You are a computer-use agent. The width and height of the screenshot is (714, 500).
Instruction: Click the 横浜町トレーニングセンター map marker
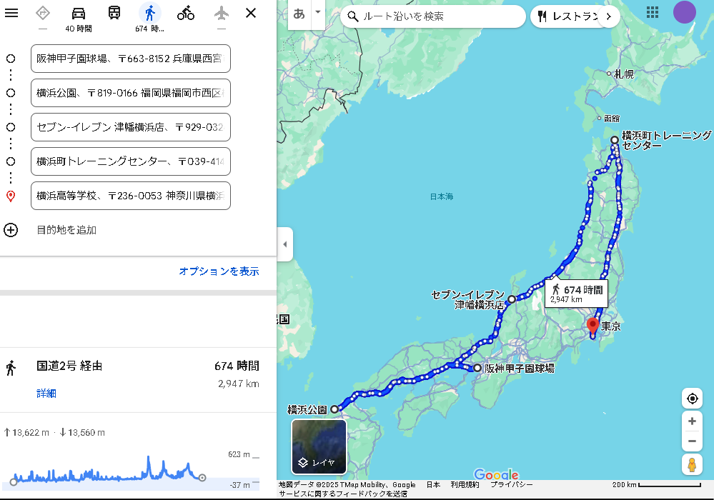point(615,140)
